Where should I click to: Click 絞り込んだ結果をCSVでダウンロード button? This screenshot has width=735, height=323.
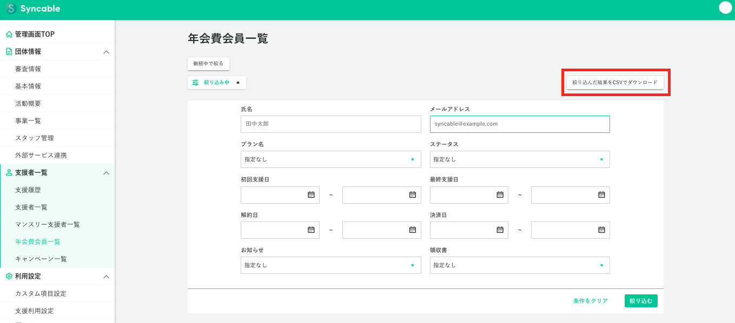tap(615, 83)
